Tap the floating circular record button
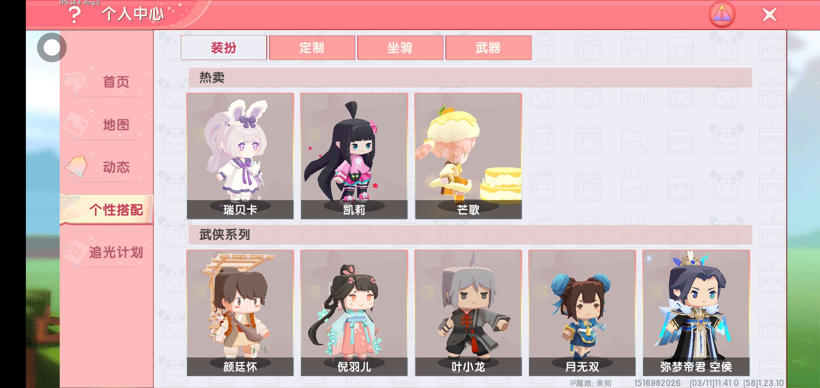The height and width of the screenshot is (388, 820). (x=52, y=47)
